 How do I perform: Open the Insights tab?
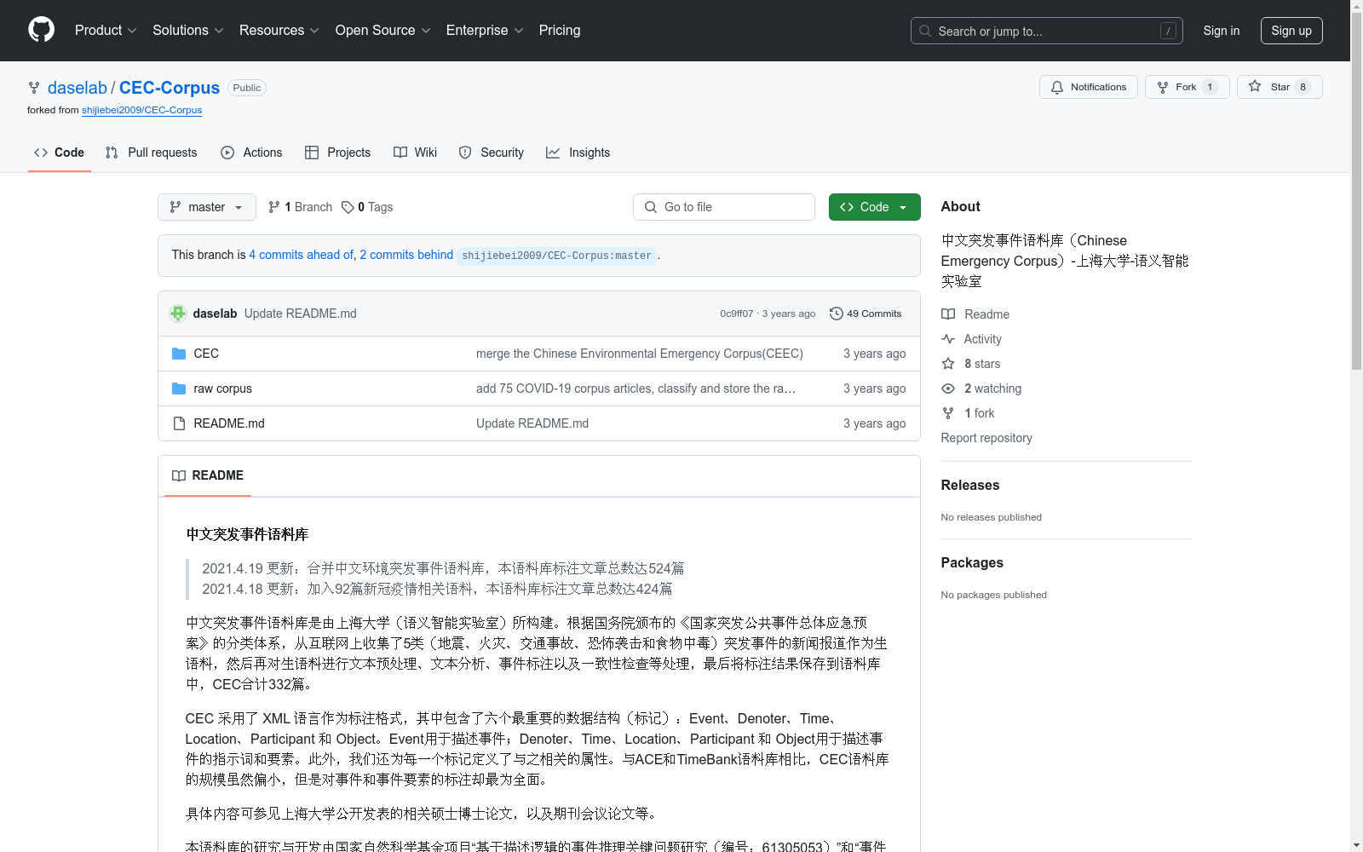pyautogui.click(x=578, y=153)
